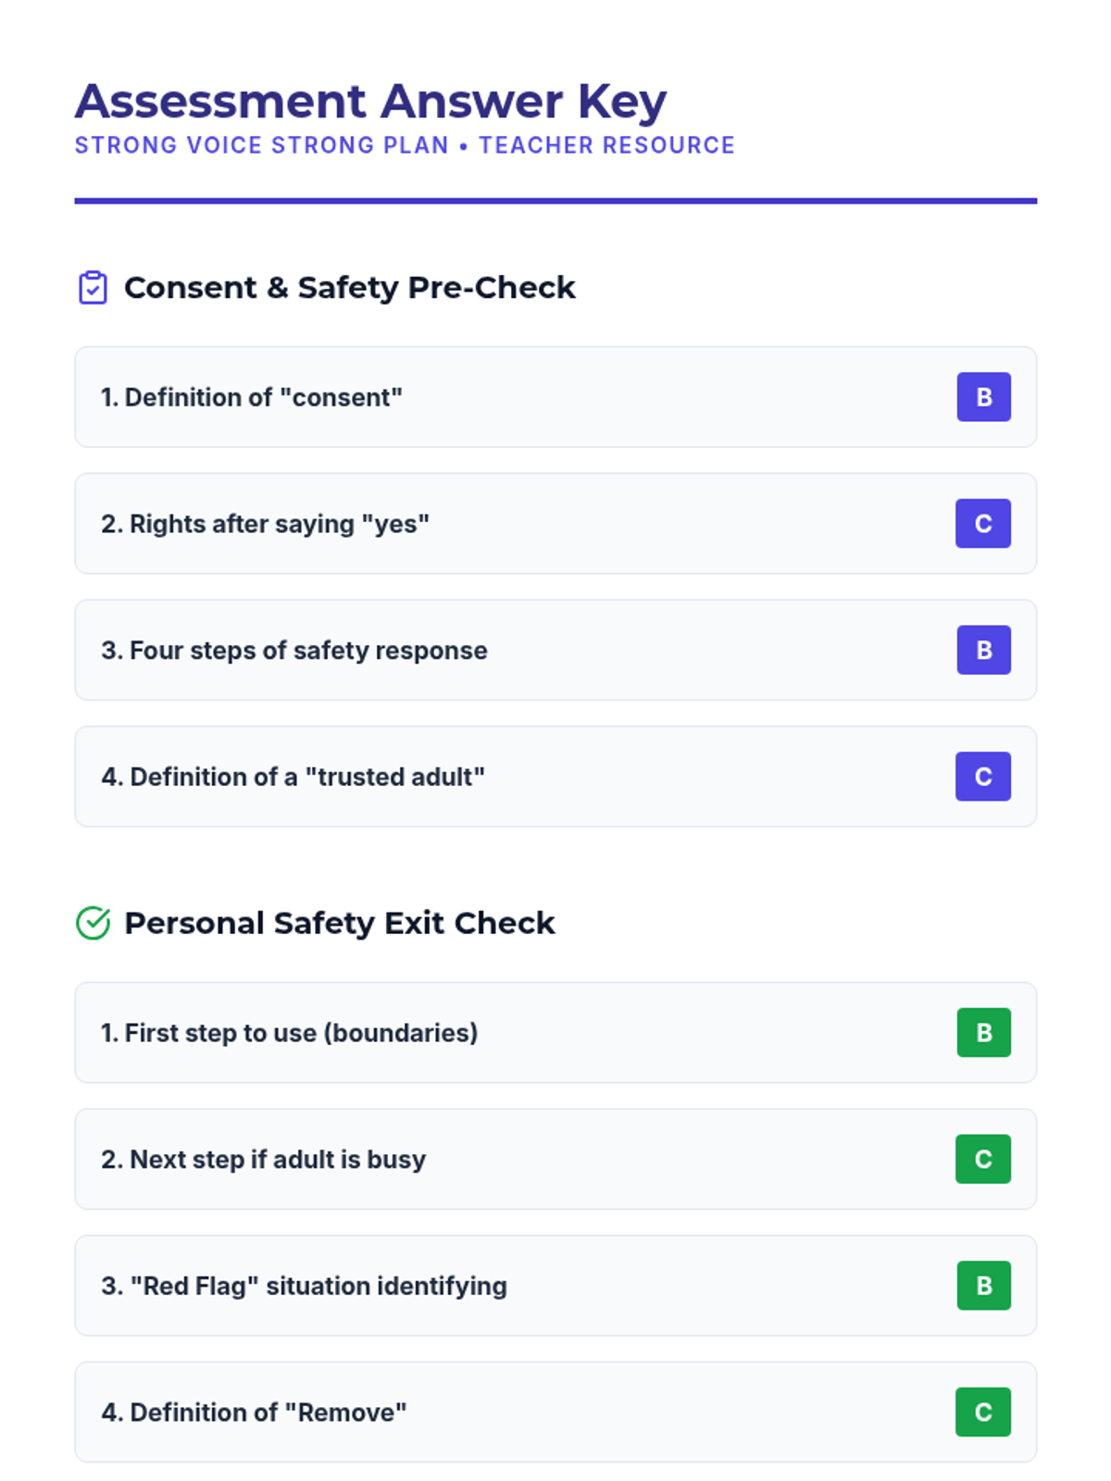Select the Definition of "consent" row text
This screenshot has width=1111, height=1481.
click(x=252, y=397)
